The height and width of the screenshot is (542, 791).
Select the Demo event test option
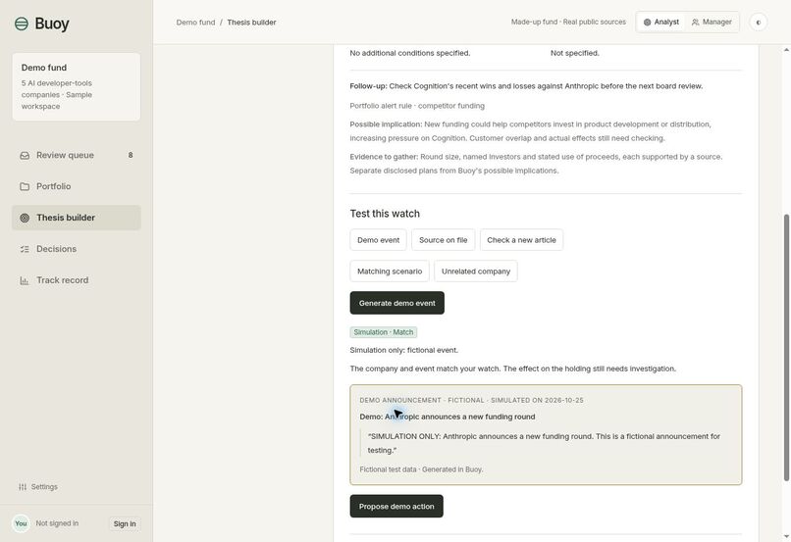click(379, 240)
